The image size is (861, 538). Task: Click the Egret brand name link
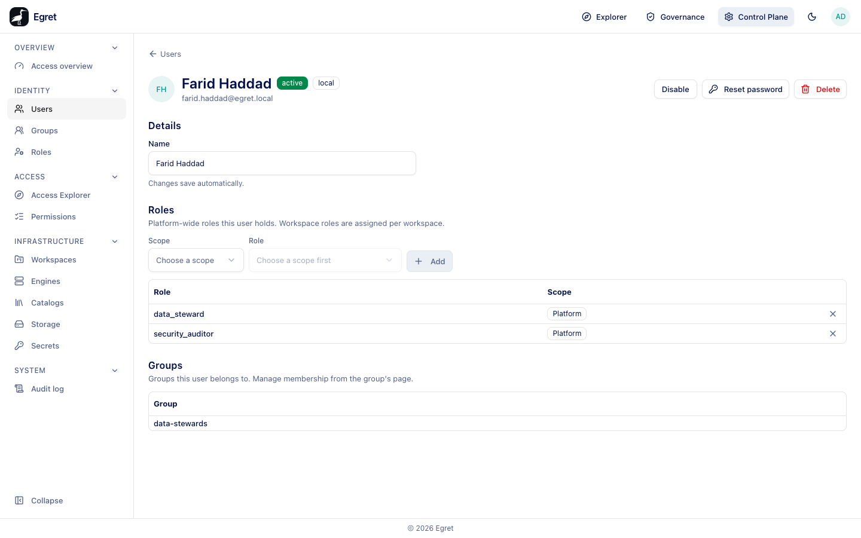45,17
